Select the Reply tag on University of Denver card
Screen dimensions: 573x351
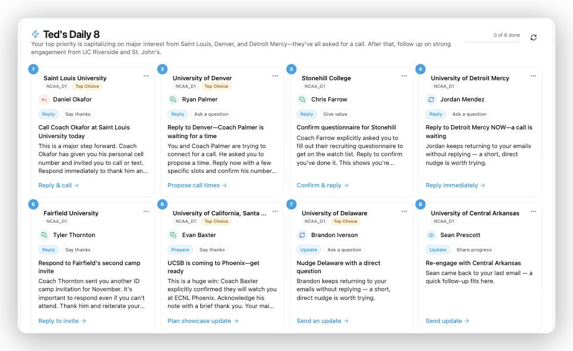(x=177, y=114)
